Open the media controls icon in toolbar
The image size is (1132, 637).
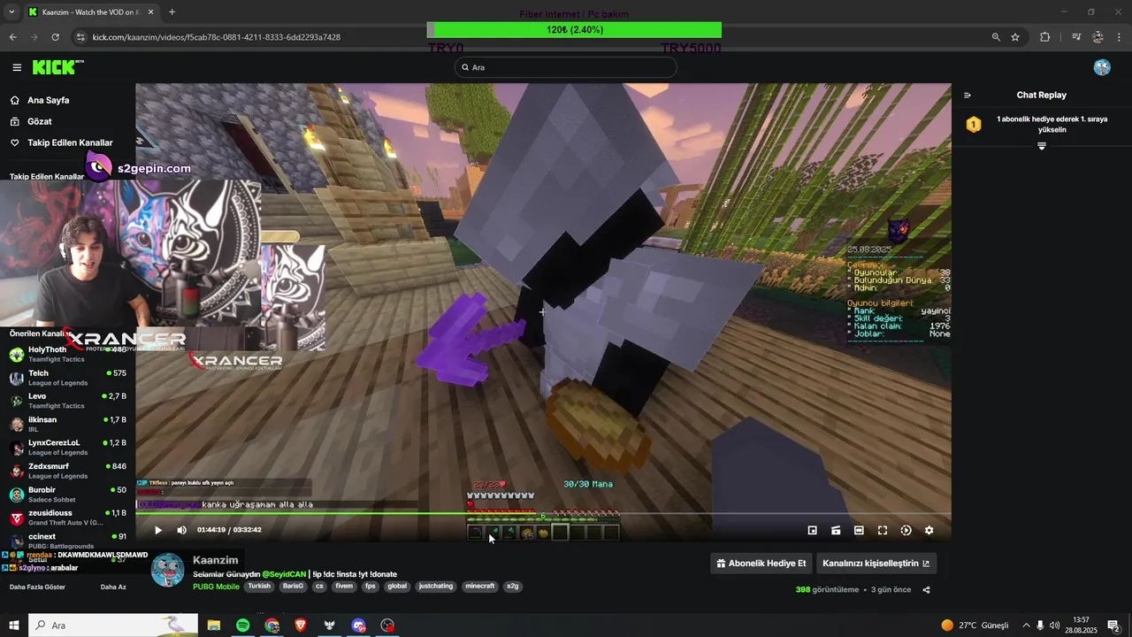pyautogui.click(x=1076, y=37)
